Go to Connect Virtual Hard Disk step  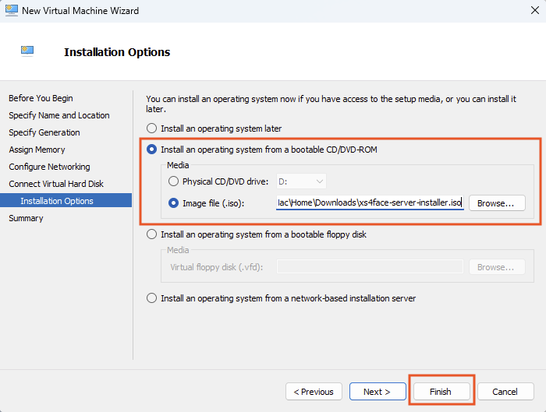pos(56,184)
